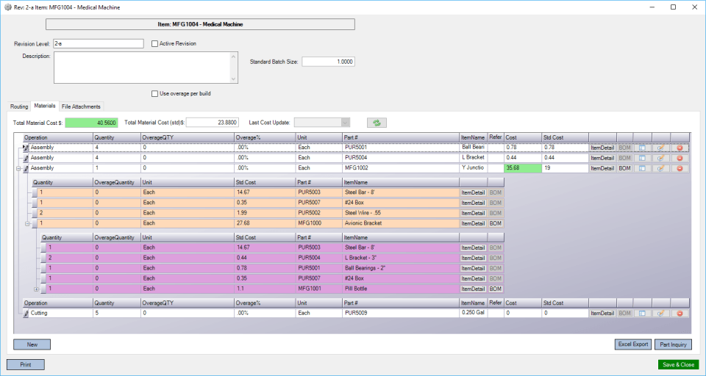The width and height of the screenshot is (706, 376).
Task: Click the Total Material Cost (std) field
Action: [x=212, y=123]
